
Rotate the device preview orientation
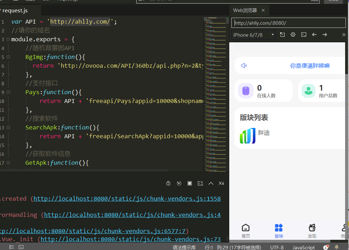coord(282,34)
